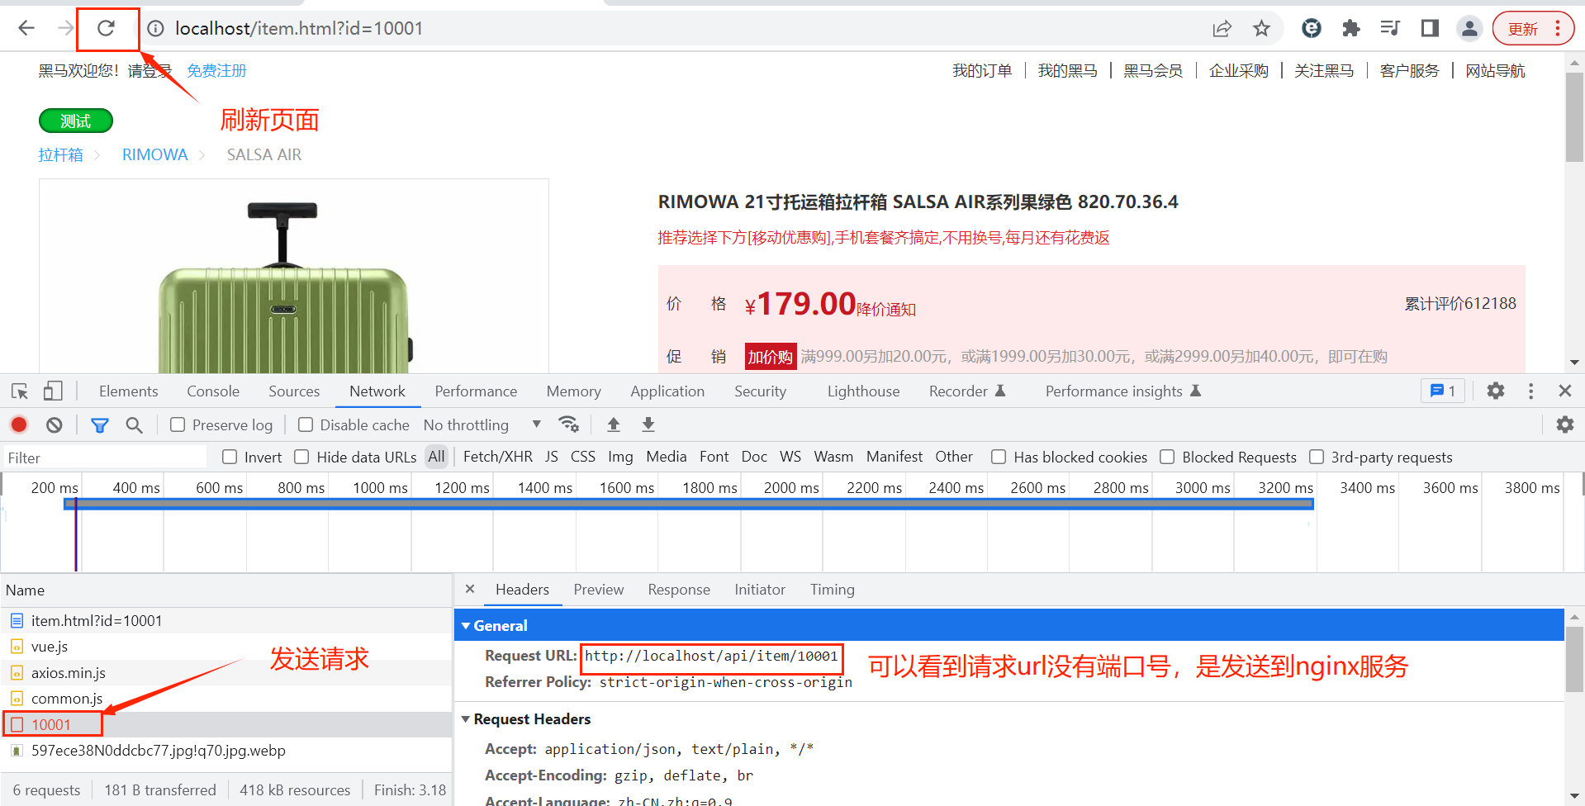Check 3rd-party requests checkbox
1585x806 pixels.
pos(1317,457)
